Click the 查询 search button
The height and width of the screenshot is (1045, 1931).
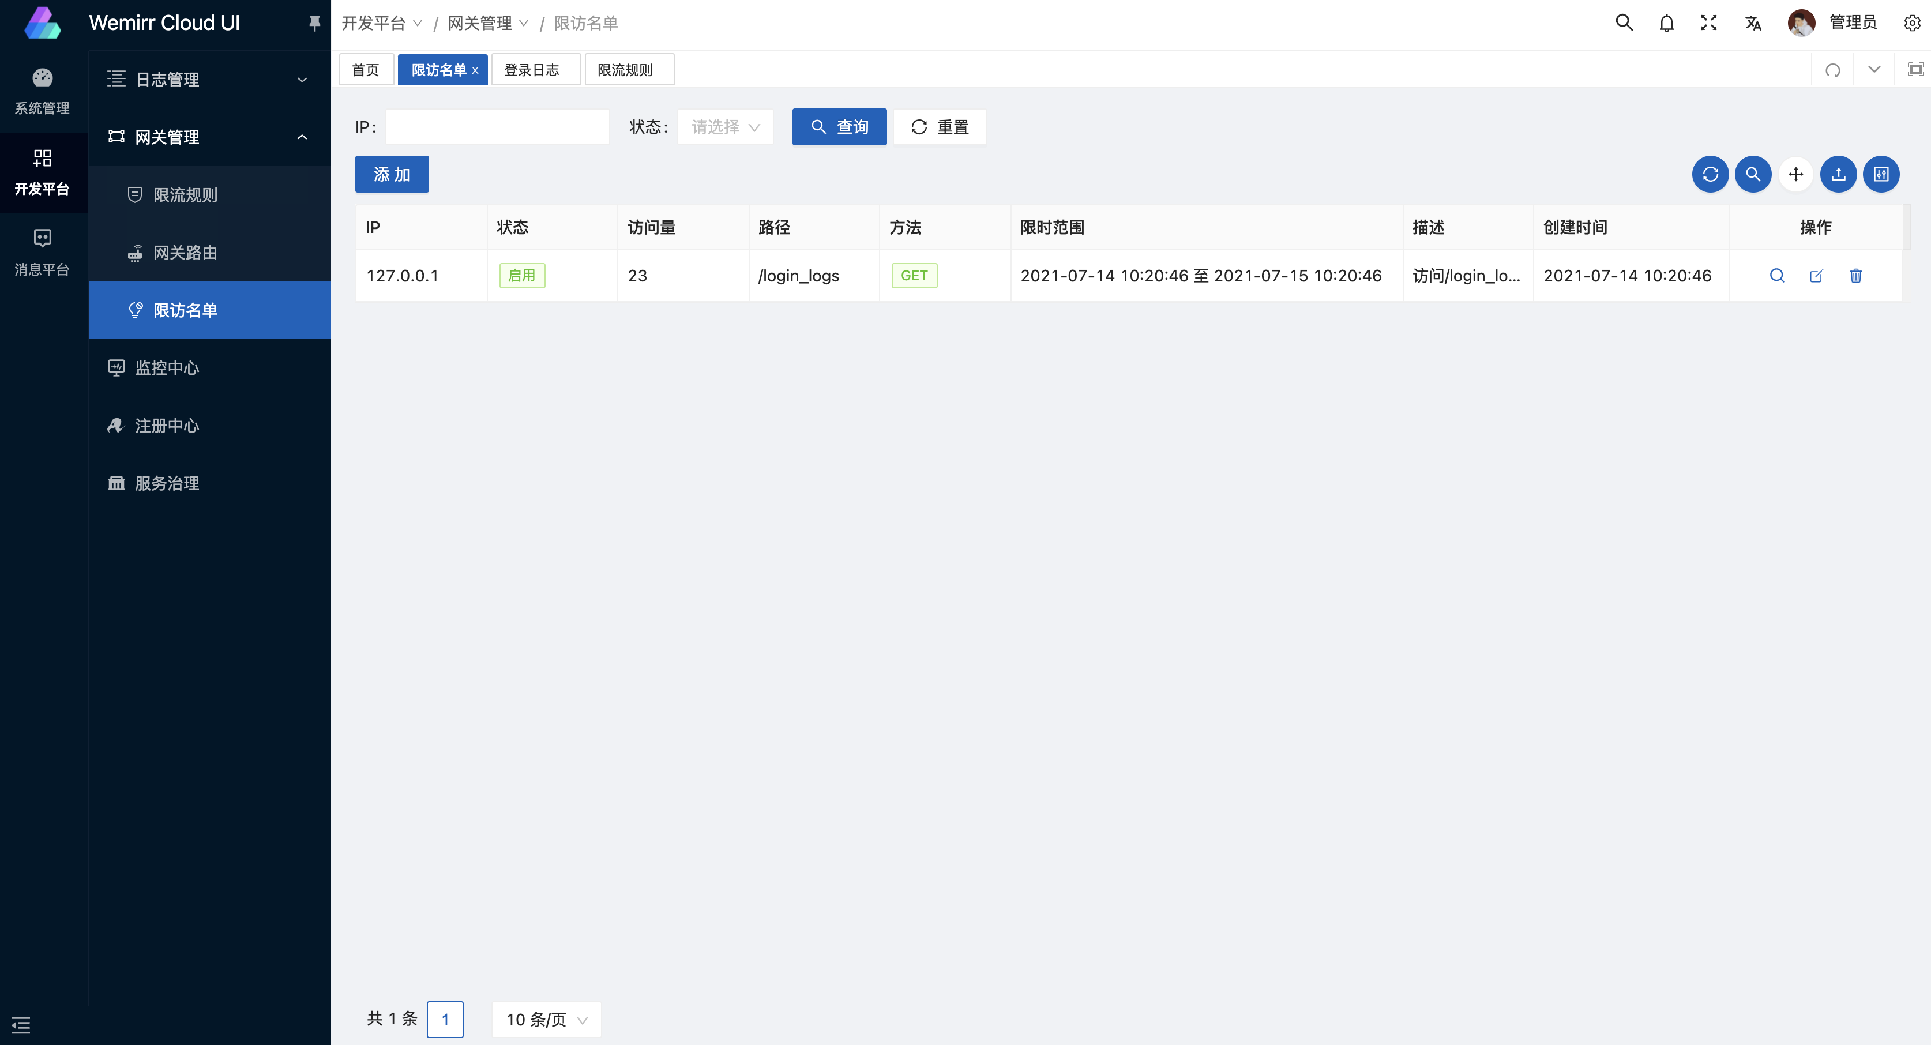[839, 127]
